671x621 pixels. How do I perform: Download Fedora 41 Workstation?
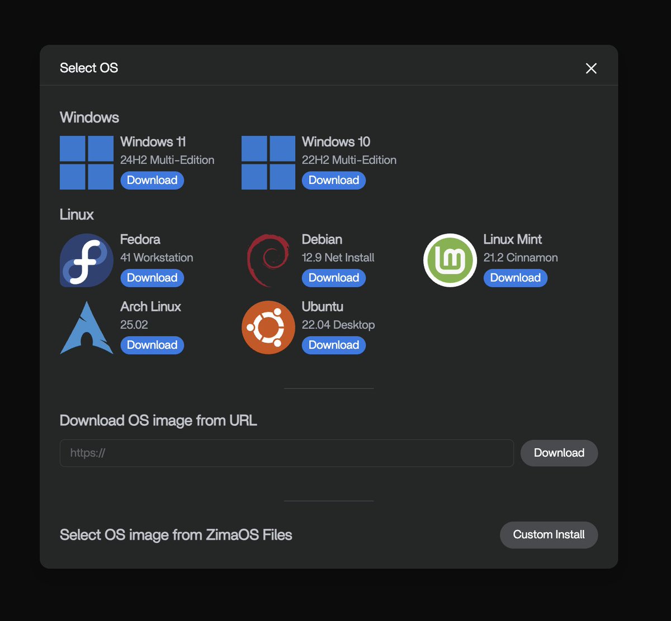(x=152, y=278)
